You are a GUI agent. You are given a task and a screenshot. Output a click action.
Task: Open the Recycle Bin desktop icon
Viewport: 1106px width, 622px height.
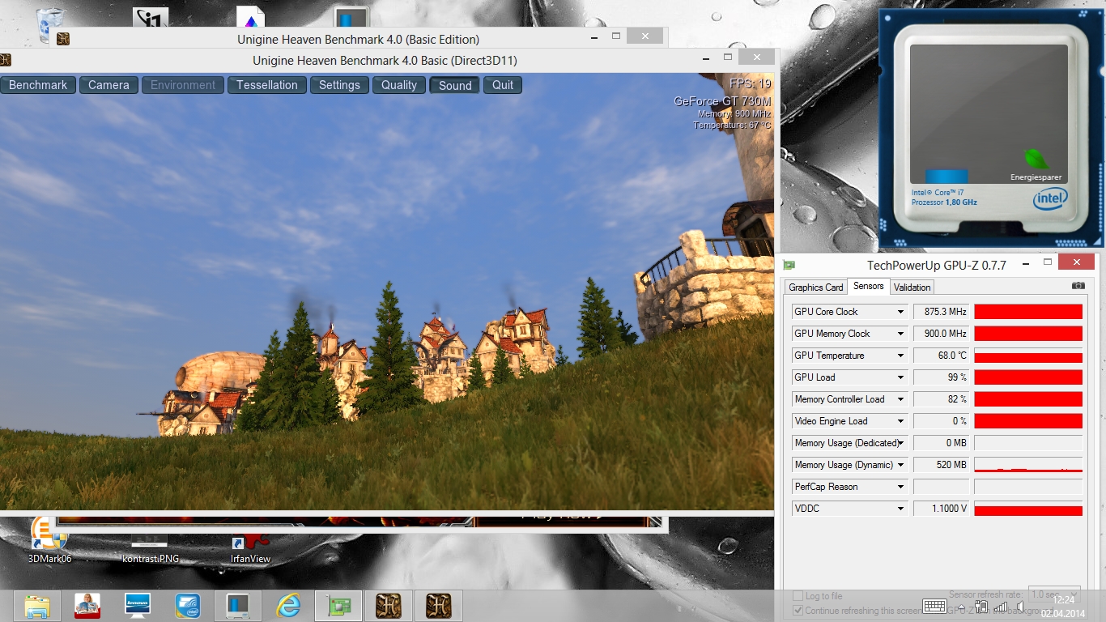[x=50, y=23]
